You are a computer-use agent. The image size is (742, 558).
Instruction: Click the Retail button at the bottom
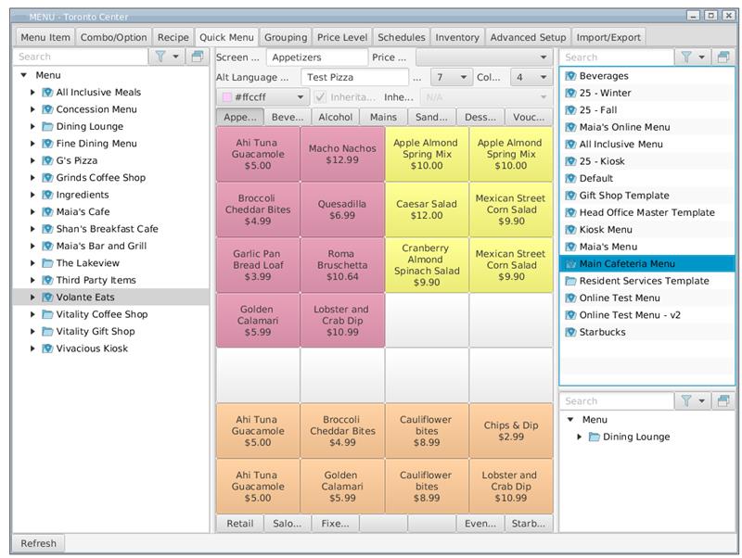239,523
